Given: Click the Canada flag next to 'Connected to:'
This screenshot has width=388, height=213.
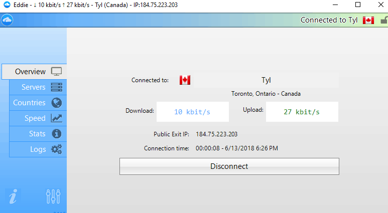Looking at the screenshot, I should pyautogui.click(x=185, y=80).
